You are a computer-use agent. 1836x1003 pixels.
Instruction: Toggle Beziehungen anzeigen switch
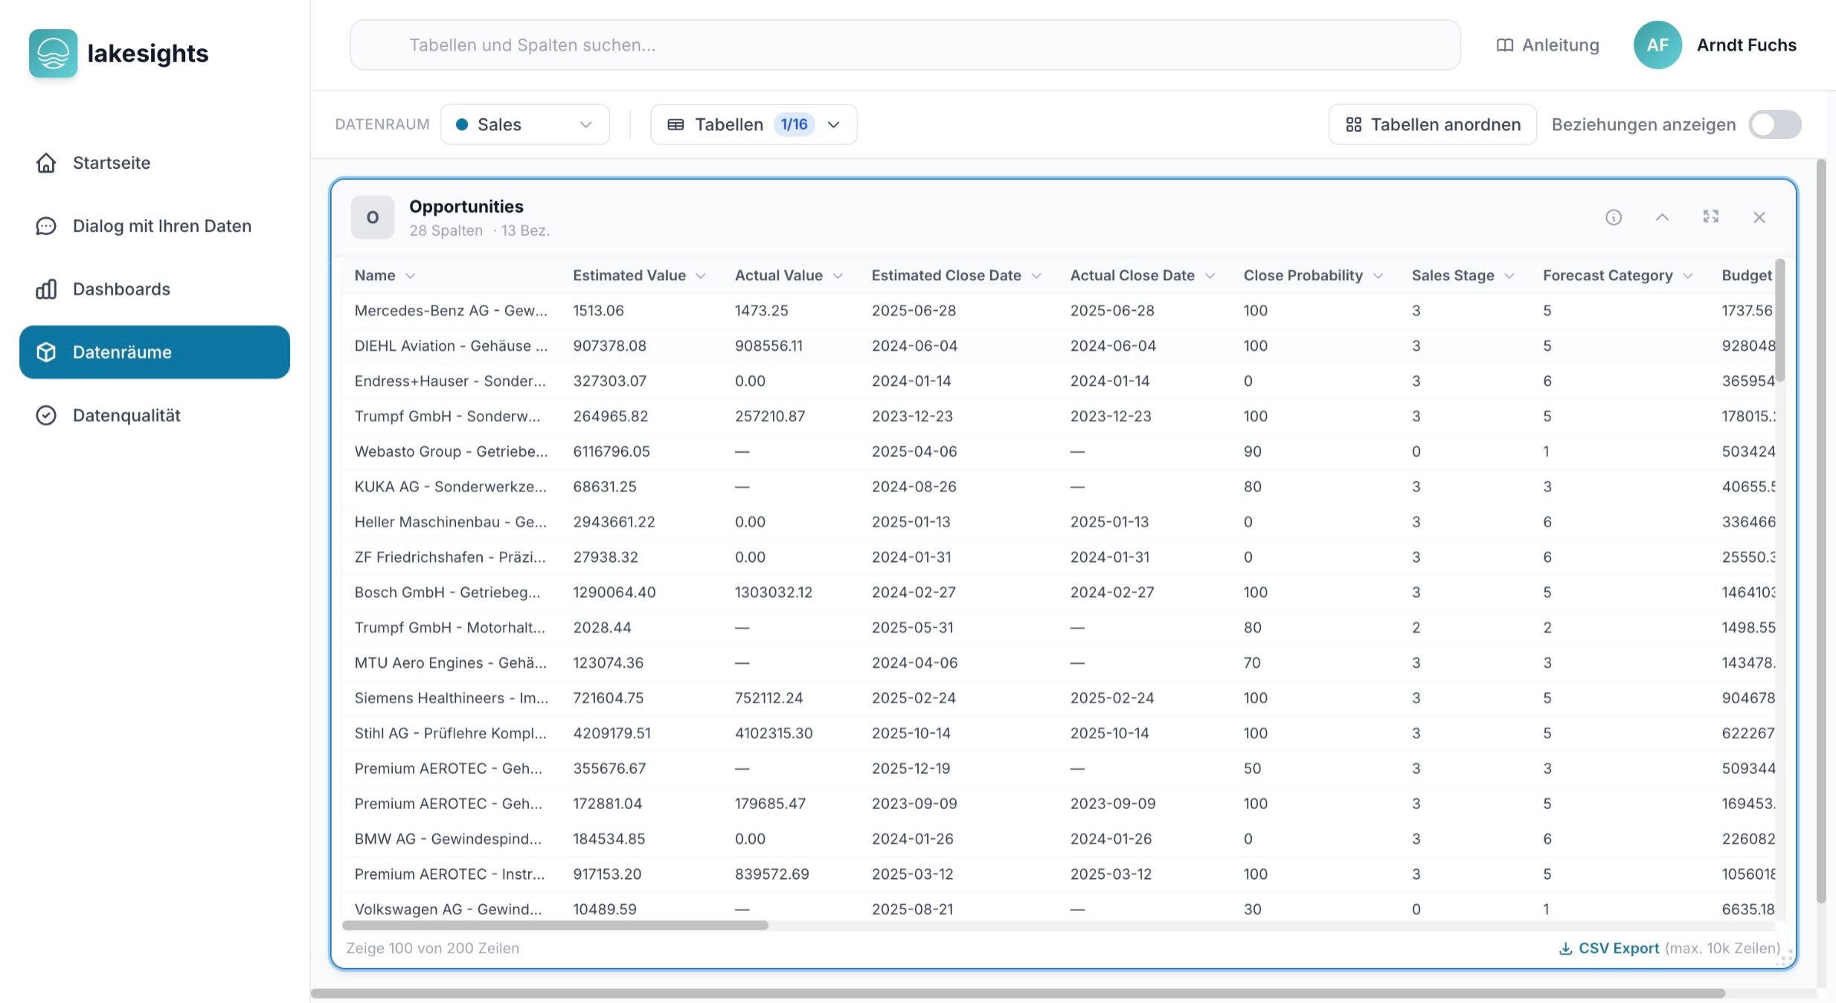coord(1774,124)
